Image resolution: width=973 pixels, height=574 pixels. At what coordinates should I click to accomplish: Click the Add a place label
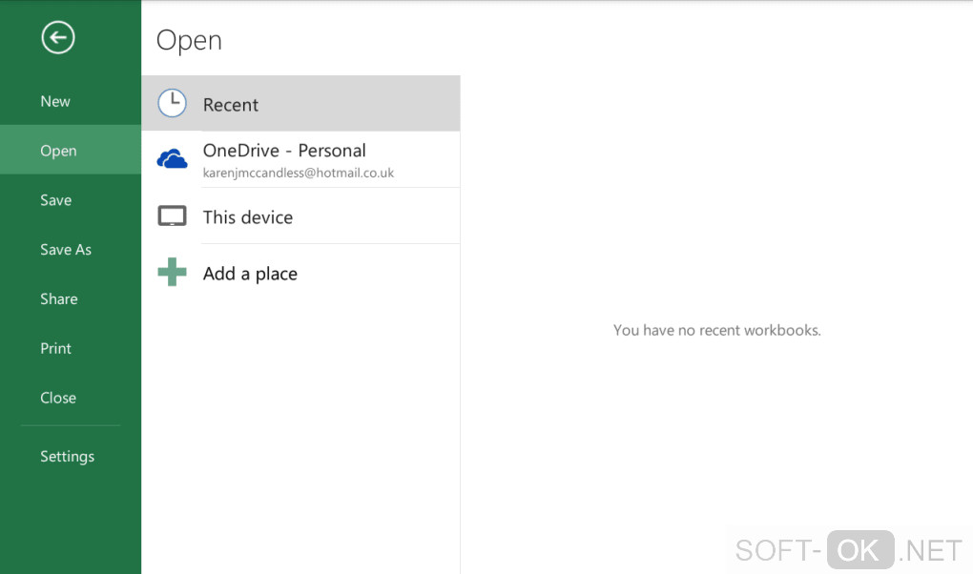[250, 274]
